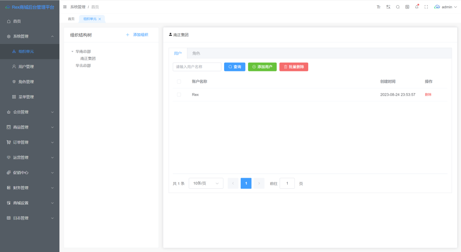Open the 10条/页 page size dropdown
This screenshot has width=461, height=252.
point(206,183)
